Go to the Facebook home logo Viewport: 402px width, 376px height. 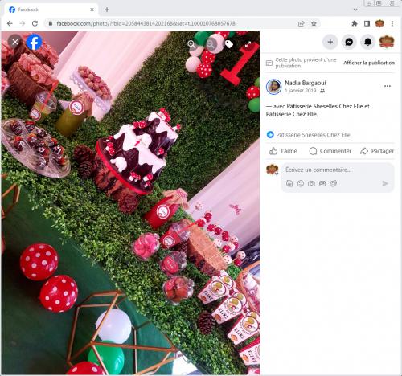coord(34,42)
